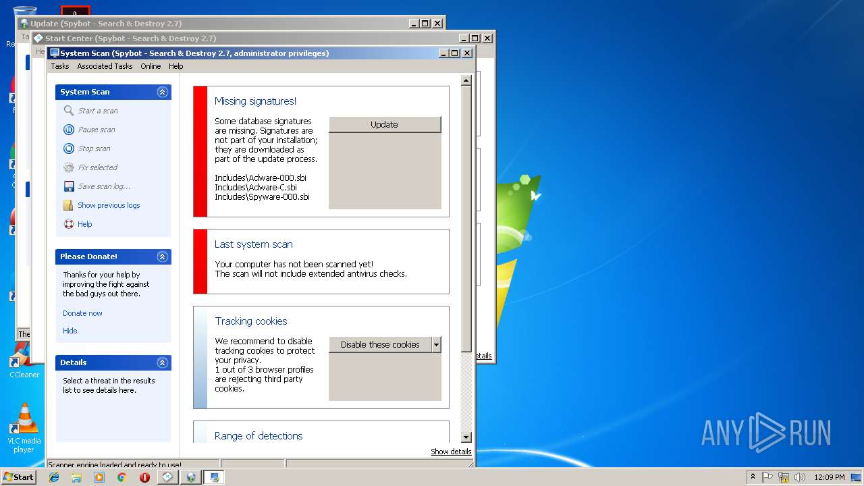Click Show previous logs link
Viewport: 864px width, 486px height.
coord(109,205)
